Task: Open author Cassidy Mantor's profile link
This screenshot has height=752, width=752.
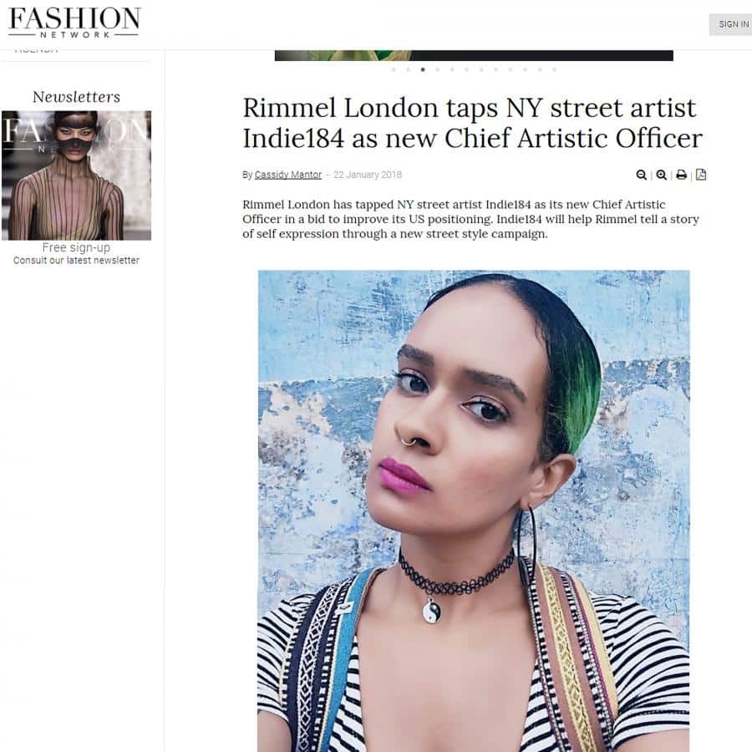Action: pos(287,175)
